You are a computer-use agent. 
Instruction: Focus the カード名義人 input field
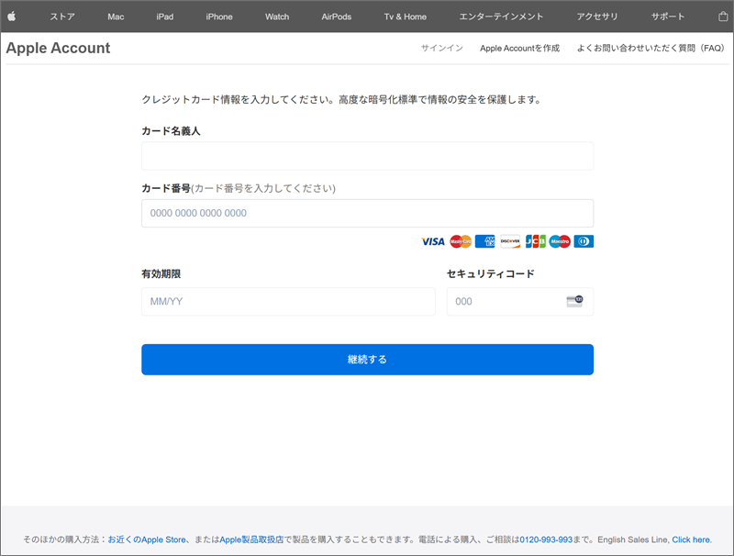pyautogui.click(x=368, y=156)
